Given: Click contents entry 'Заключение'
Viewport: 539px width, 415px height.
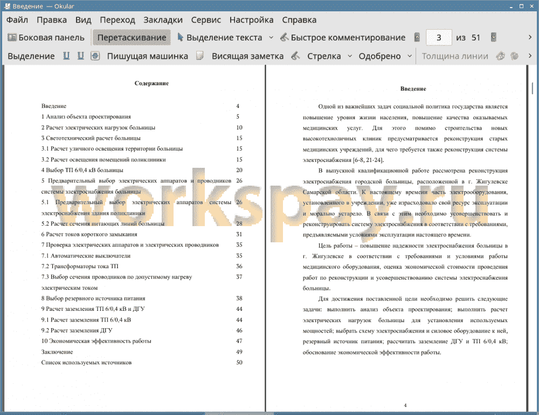Looking at the screenshot, I should 57,352.
